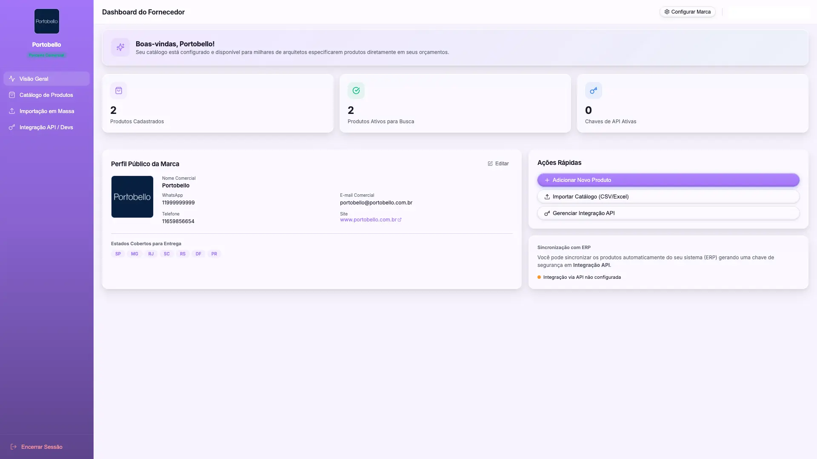Click the 'Boas-vindas, Portobello!' heading
Image resolution: width=817 pixels, height=459 pixels.
(175, 44)
